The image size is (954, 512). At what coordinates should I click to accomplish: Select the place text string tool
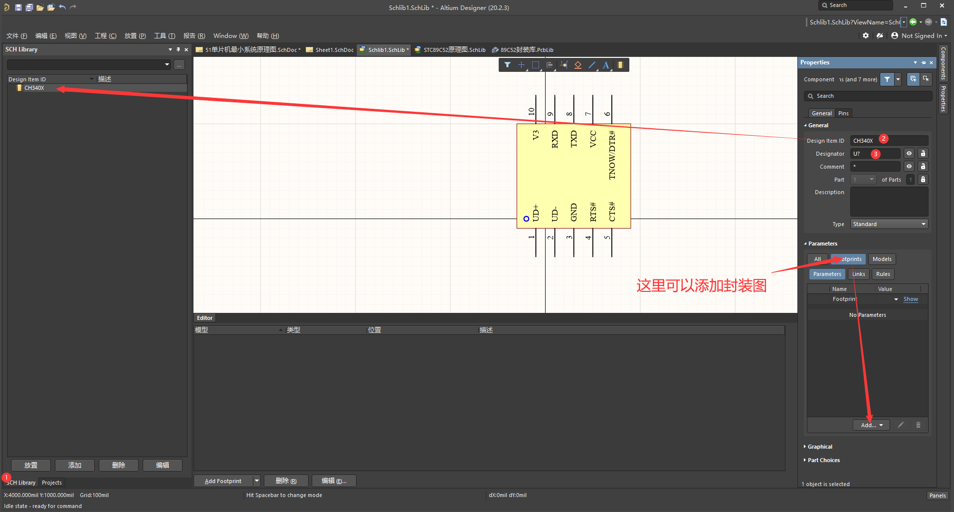click(x=606, y=65)
